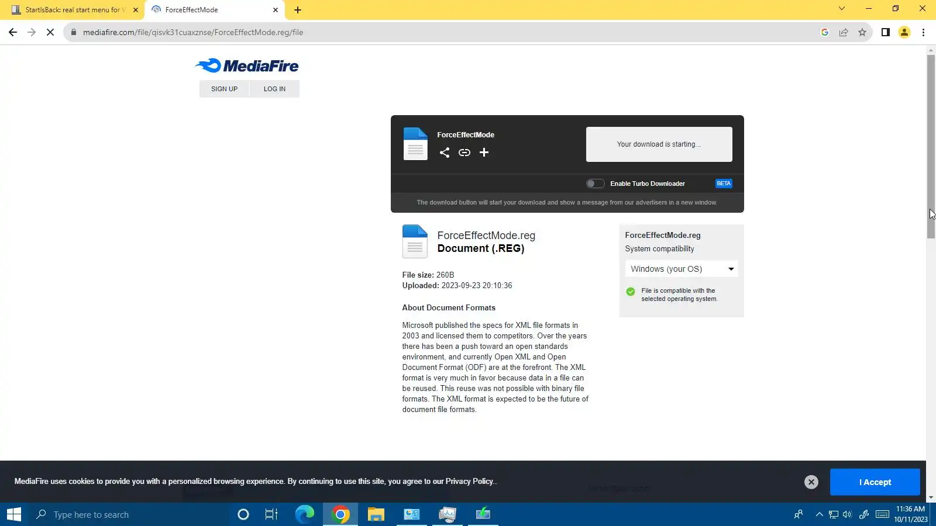Enable Turbo Downloader toggle
The height and width of the screenshot is (526, 936).
595,184
